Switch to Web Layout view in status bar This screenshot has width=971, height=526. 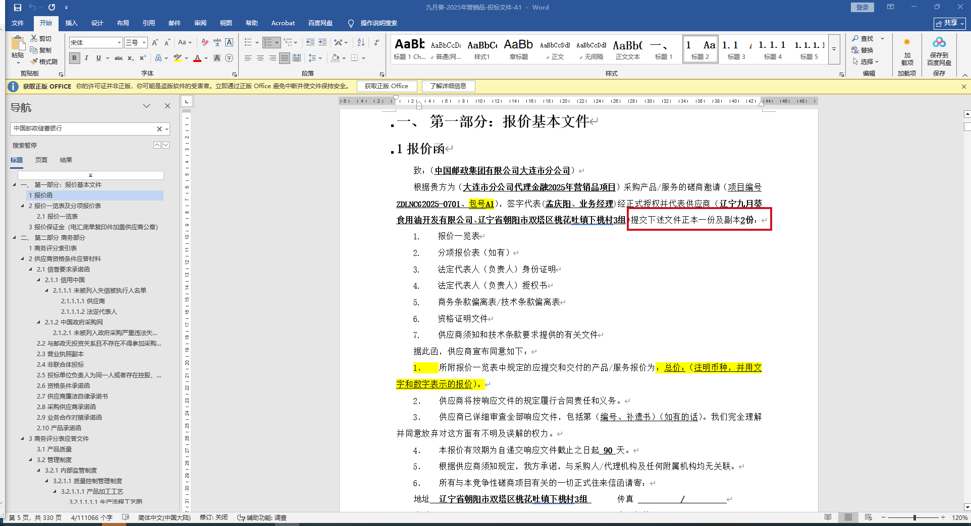(x=868, y=517)
